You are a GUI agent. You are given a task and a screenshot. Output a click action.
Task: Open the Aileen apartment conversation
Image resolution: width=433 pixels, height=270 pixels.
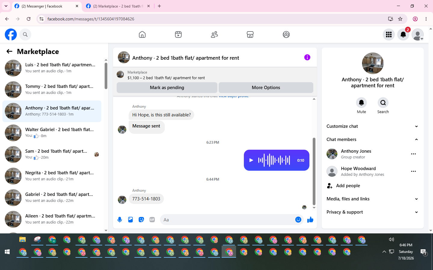(x=52, y=219)
